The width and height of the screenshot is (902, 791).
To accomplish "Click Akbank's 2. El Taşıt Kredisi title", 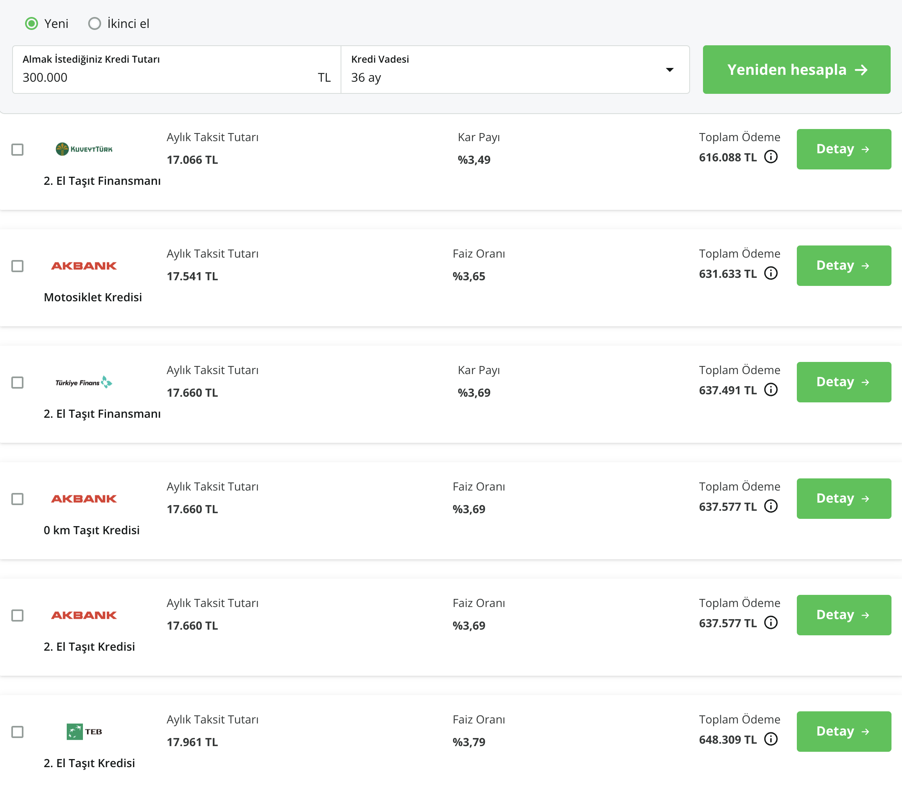I will 89,647.
